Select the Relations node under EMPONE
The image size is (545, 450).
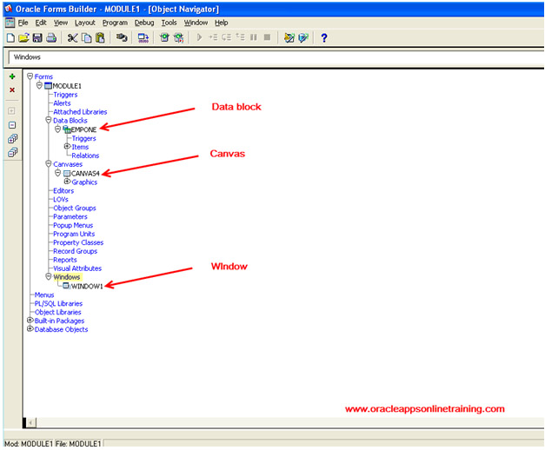pos(85,156)
